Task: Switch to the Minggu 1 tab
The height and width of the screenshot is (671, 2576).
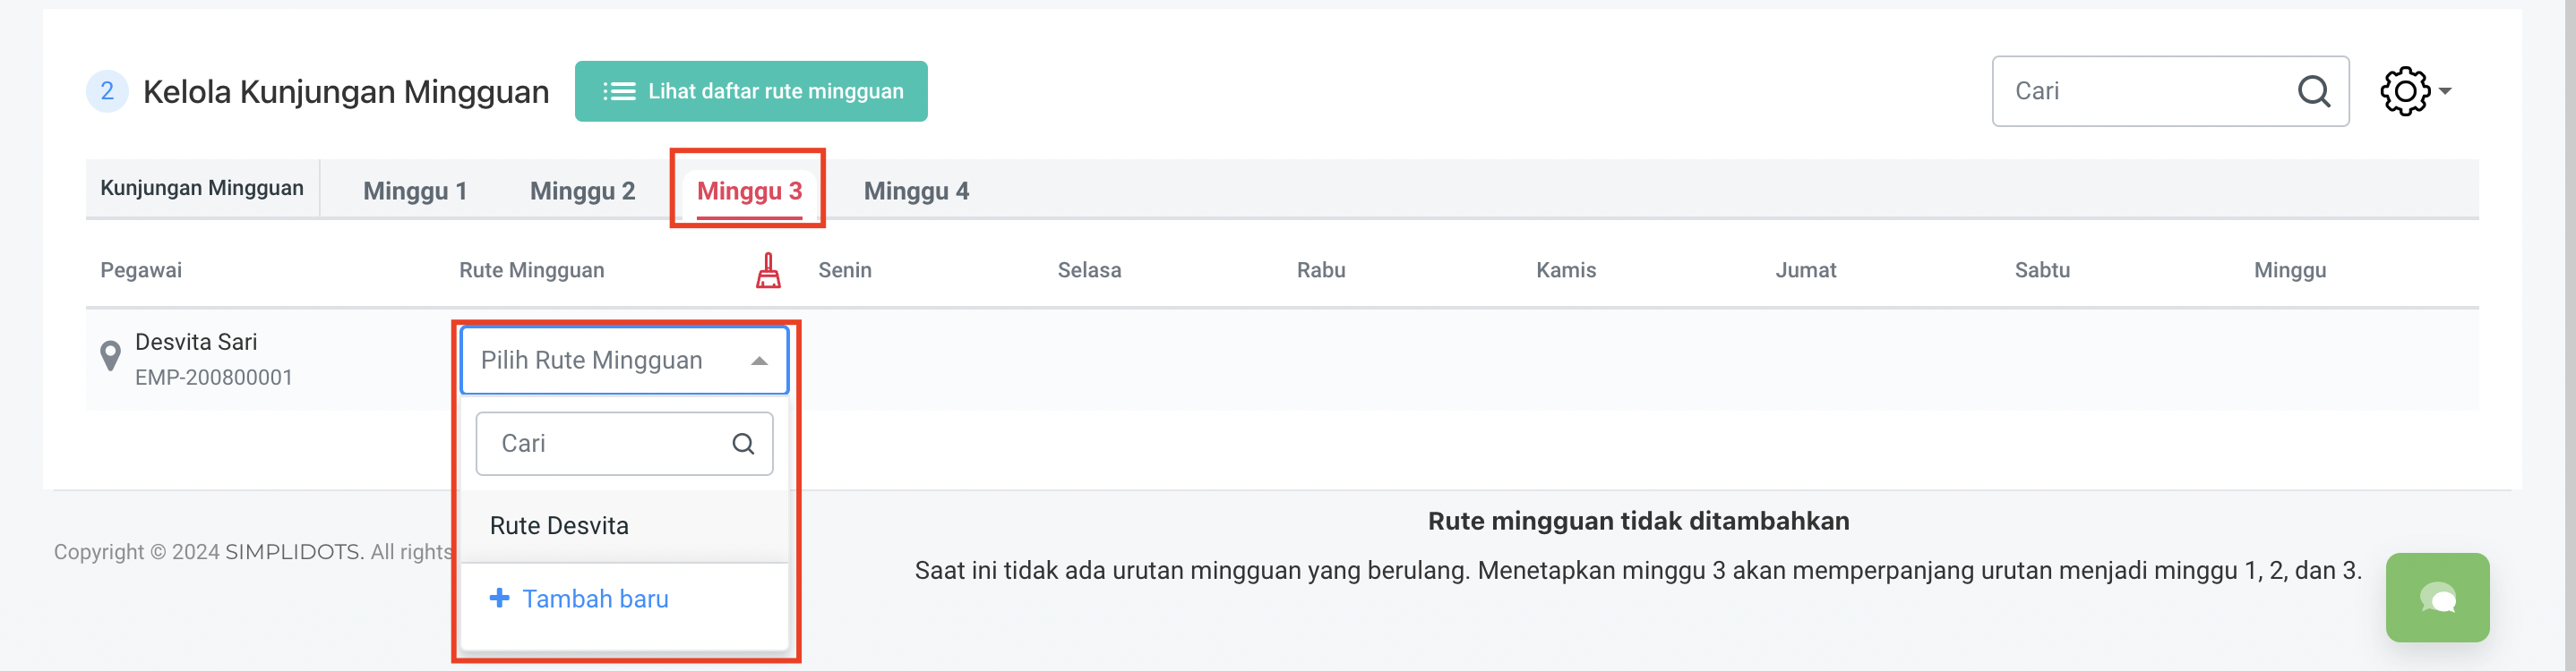Action: coord(415,191)
